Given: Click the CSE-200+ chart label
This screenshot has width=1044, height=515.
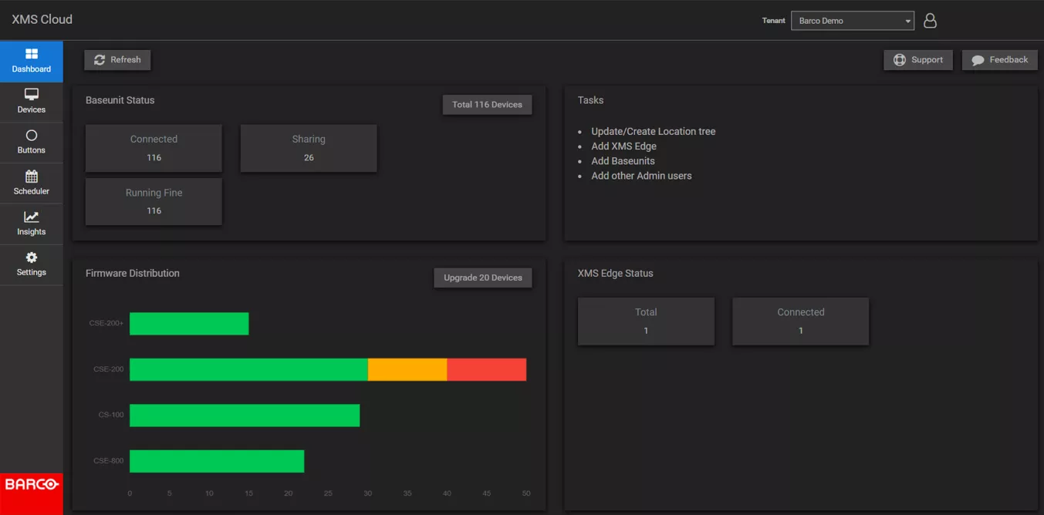Looking at the screenshot, I should coord(106,323).
